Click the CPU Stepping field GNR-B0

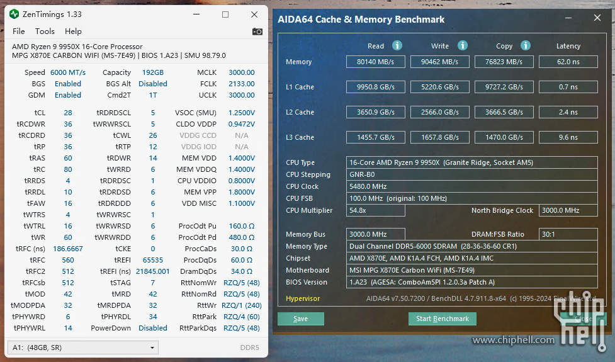[472, 174]
